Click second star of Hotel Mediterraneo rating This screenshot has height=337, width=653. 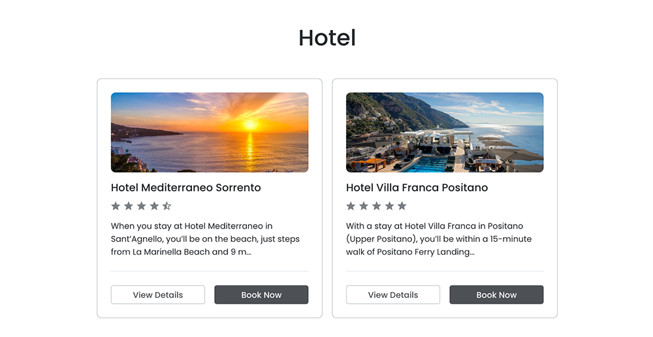pyautogui.click(x=129, y=206)
